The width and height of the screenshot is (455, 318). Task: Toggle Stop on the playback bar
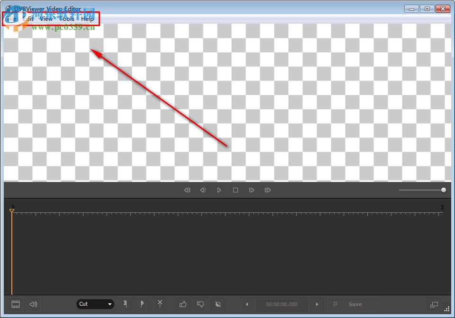click(x=235, y=190)
